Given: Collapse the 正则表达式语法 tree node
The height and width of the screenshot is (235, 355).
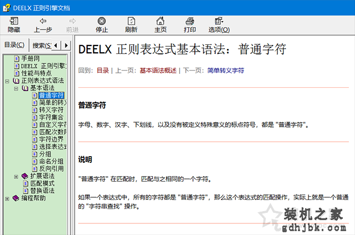Looking at the screenshot, I should click(7, 81).
